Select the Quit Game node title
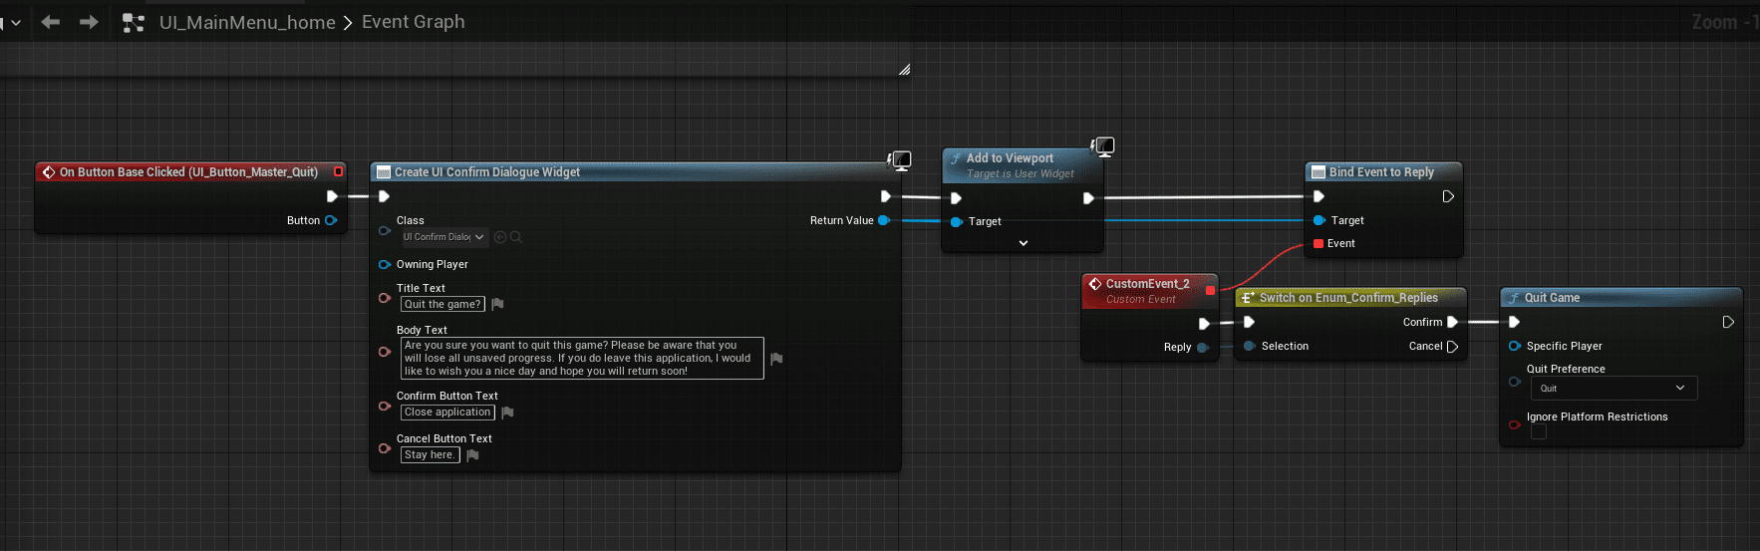Image resolution: width=1760 pixels, height=551 pixels. [x=1552, y=298]
